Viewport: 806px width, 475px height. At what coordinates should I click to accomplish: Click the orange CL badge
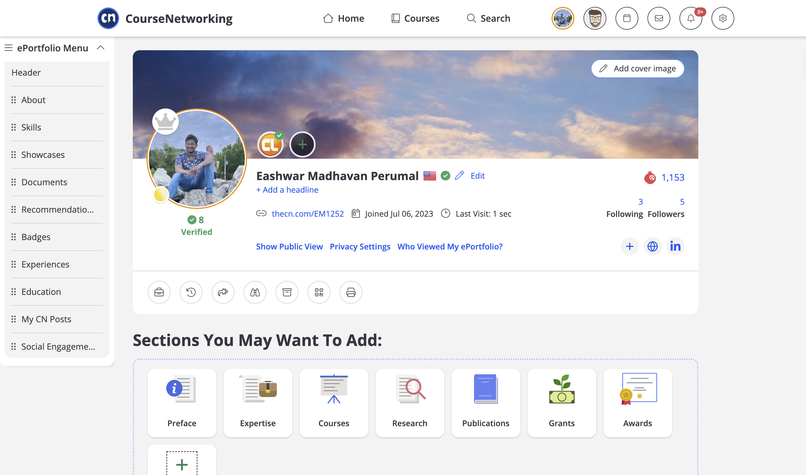[x=270, y=144]
